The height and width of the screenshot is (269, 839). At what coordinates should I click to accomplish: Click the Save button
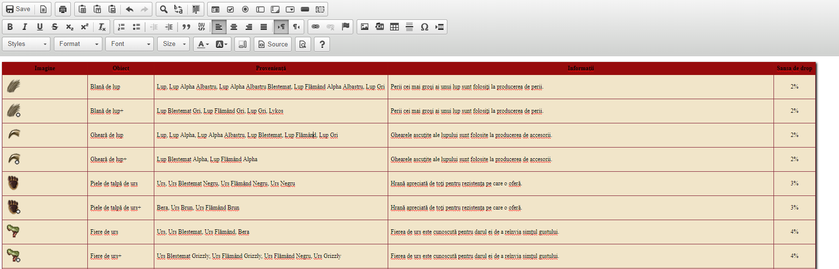tap(18, 9)
